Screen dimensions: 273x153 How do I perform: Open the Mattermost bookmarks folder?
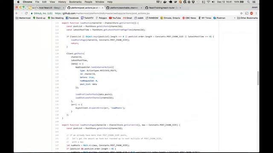click(23, 18)
